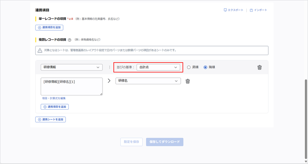The height and width of the screenshot is (164, 308).
Task: Click the インポート import icon
Action: [x=251, y=10]
